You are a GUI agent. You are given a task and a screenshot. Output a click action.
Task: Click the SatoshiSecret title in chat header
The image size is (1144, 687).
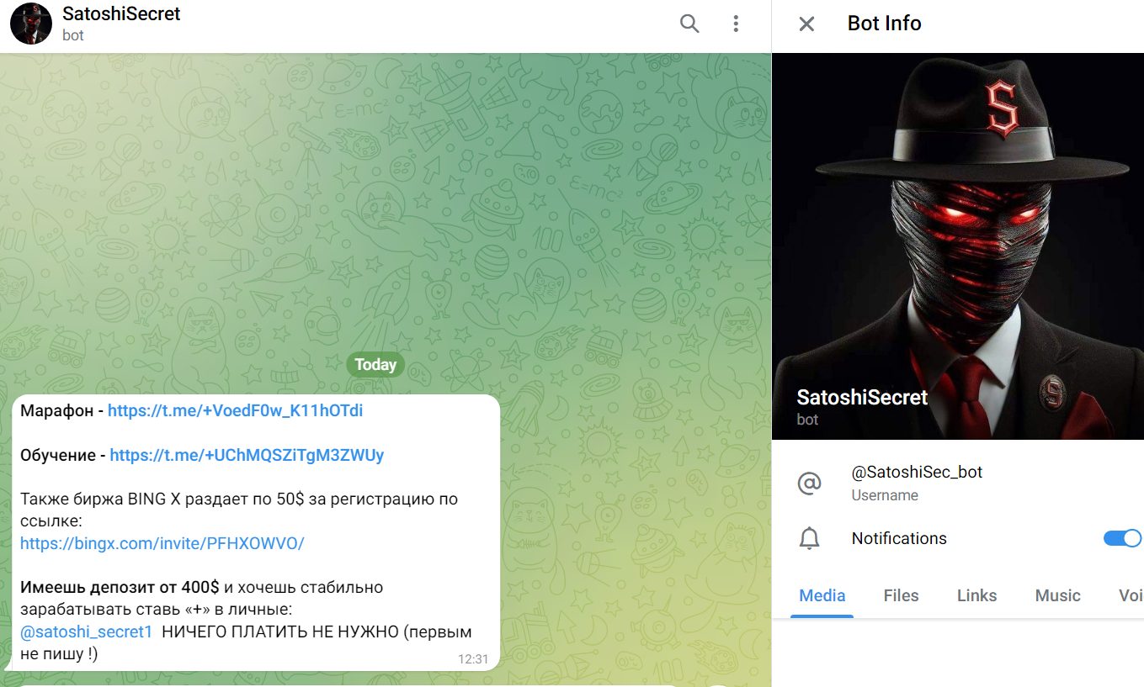(121, 13)
